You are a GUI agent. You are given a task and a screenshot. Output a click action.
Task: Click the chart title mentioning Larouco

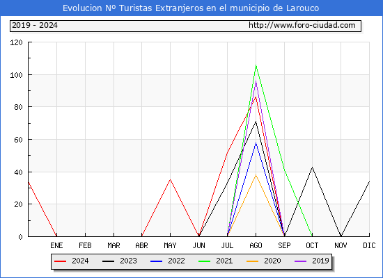(191, 8)
